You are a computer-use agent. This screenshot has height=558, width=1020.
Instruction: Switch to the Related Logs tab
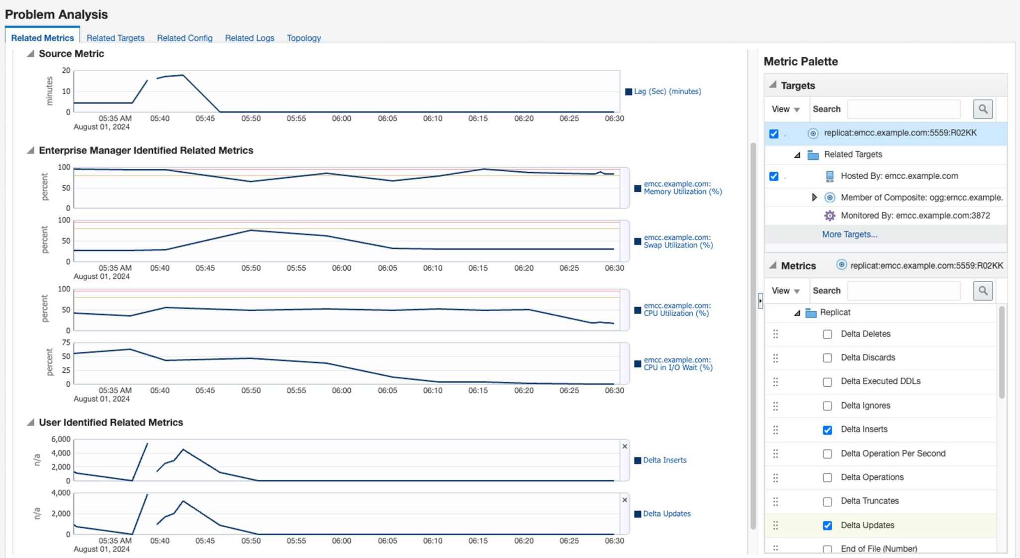coord(249,38)
